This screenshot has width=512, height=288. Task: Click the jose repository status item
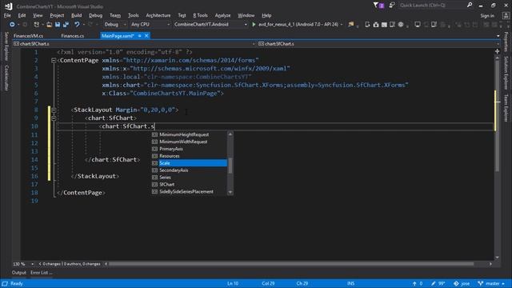(462, 283)
